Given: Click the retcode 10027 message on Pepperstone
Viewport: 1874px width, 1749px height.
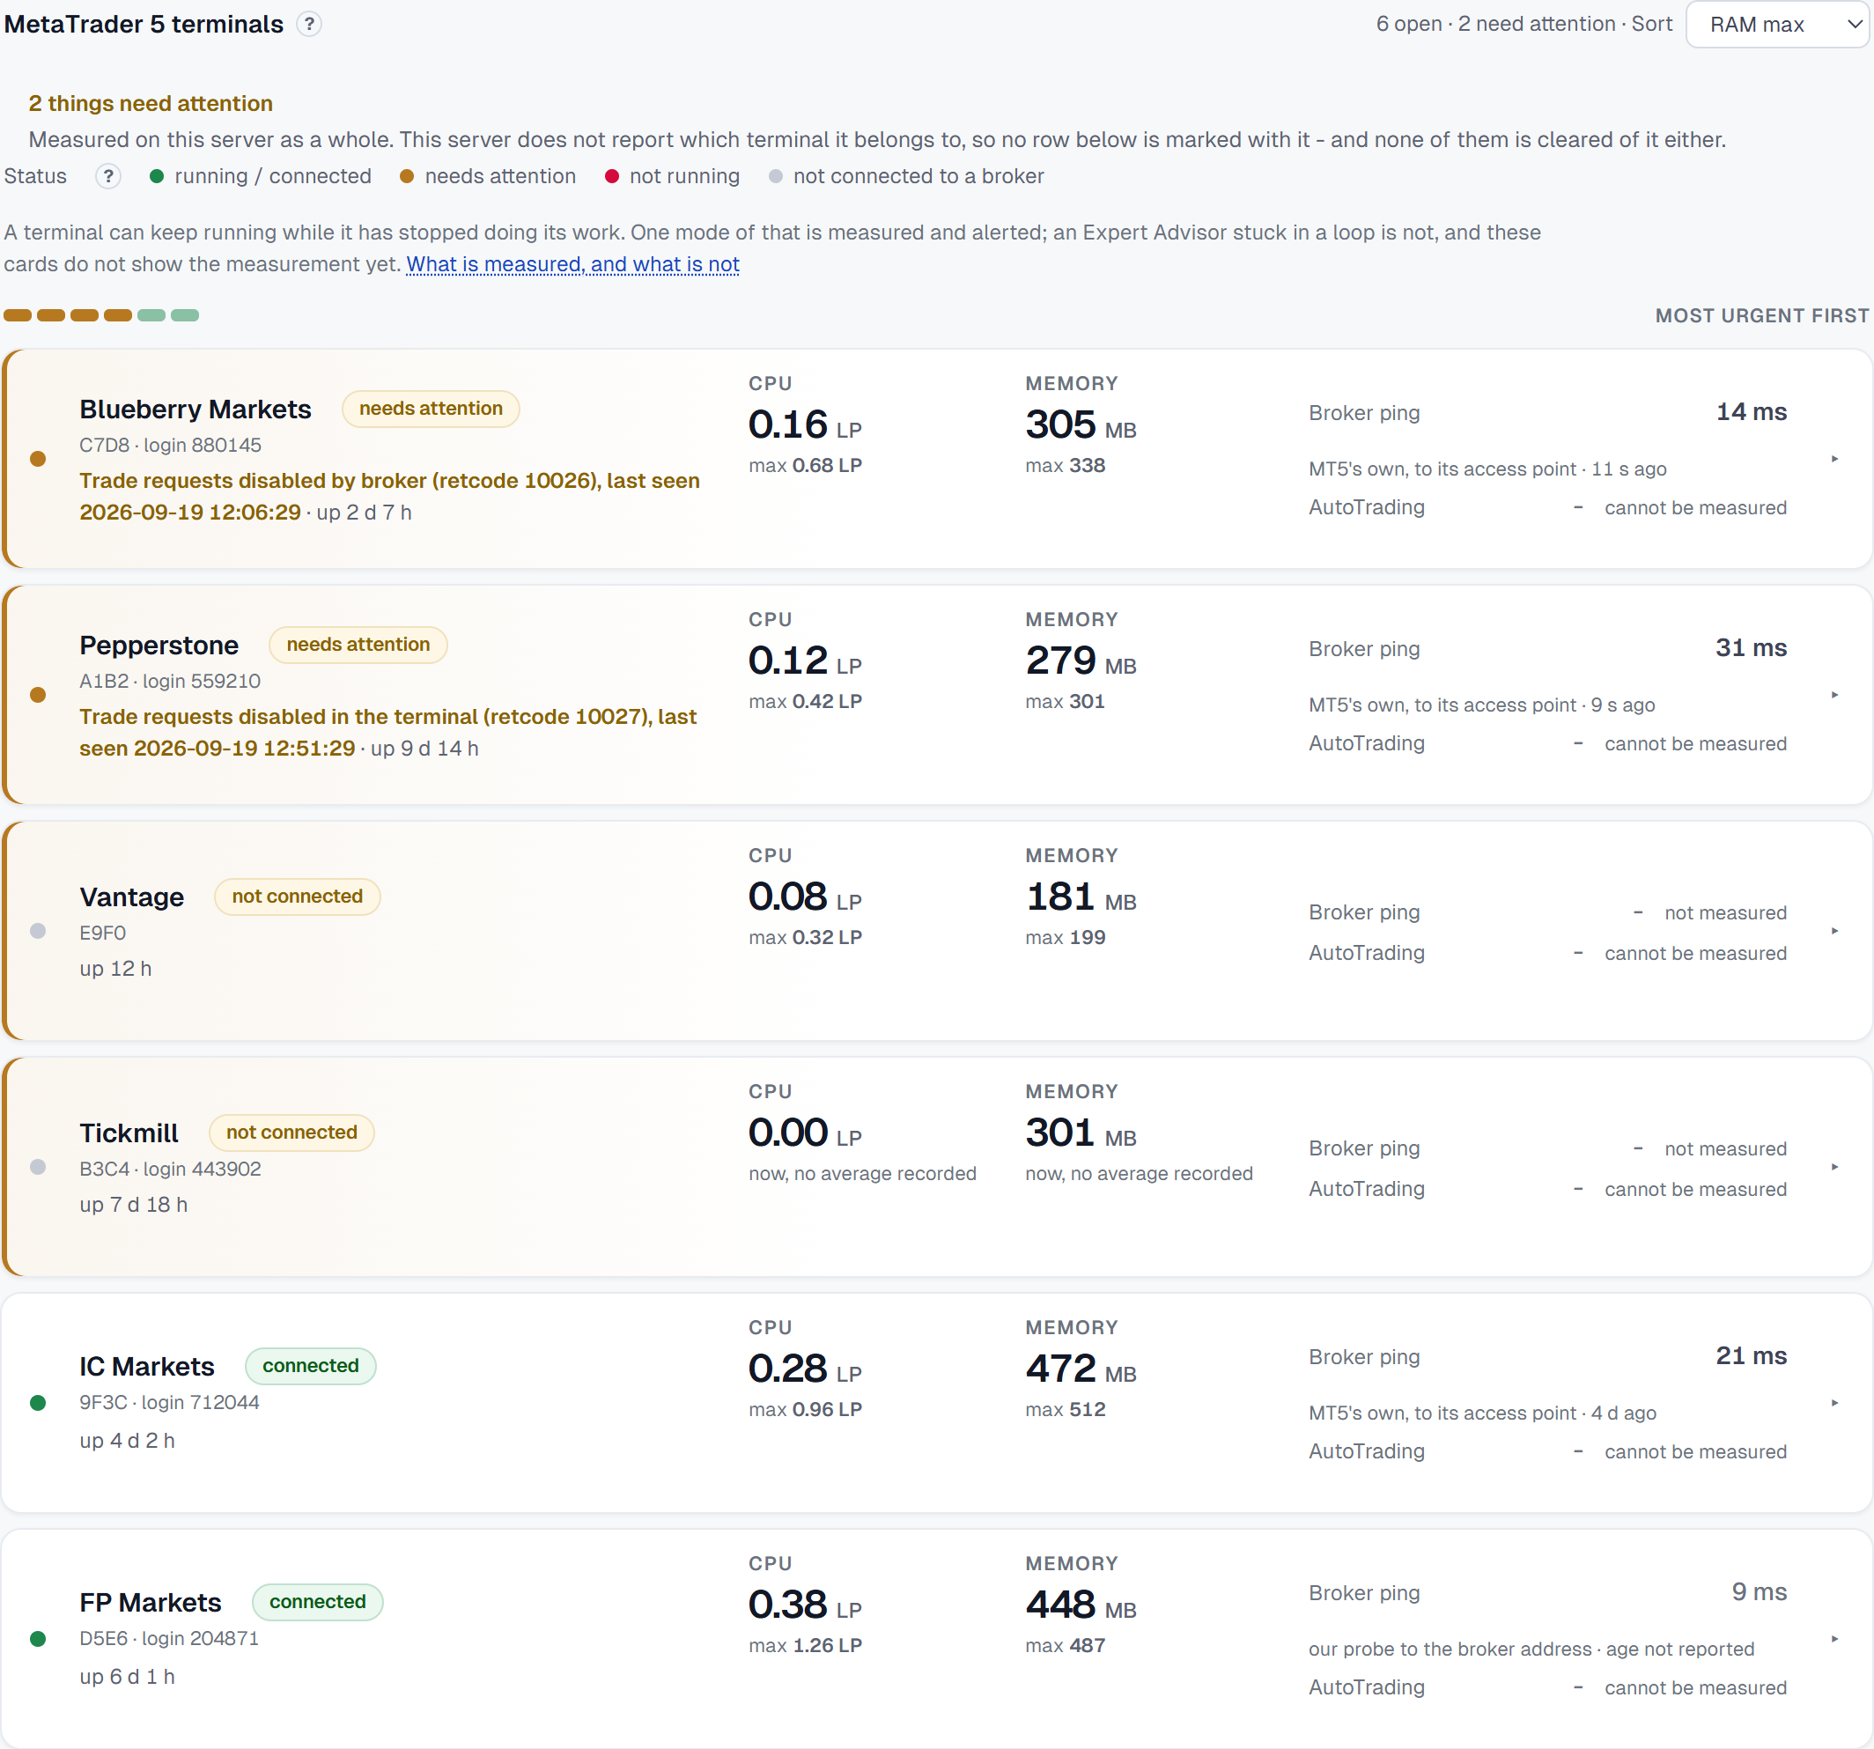Looking at the screenshot, I should coord(387,732).
